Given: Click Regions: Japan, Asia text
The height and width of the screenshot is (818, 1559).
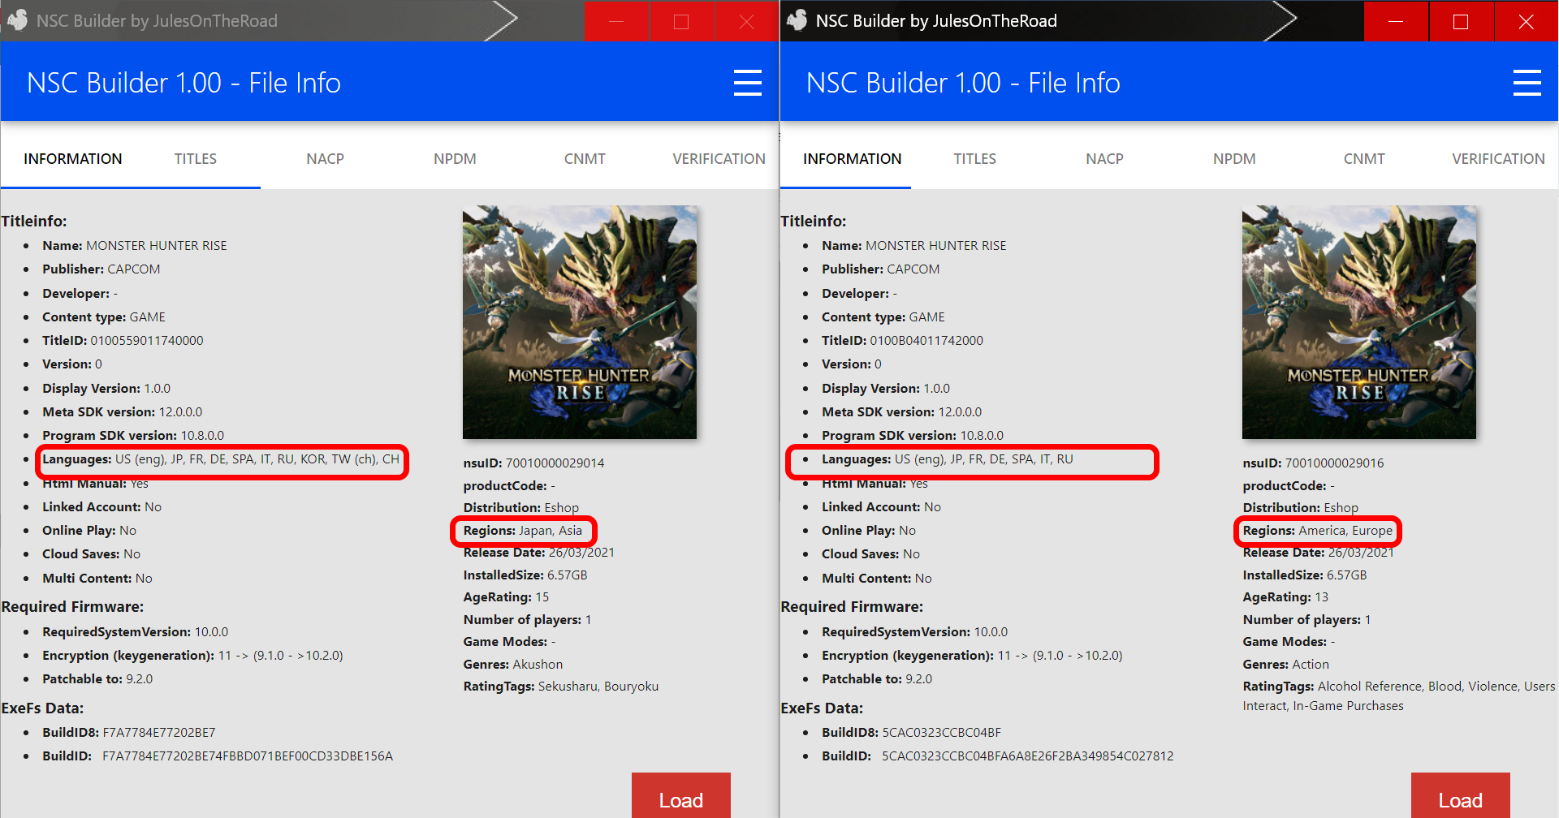Looking at the screenshot, I should pyautogui.click(x=523, y=531).
